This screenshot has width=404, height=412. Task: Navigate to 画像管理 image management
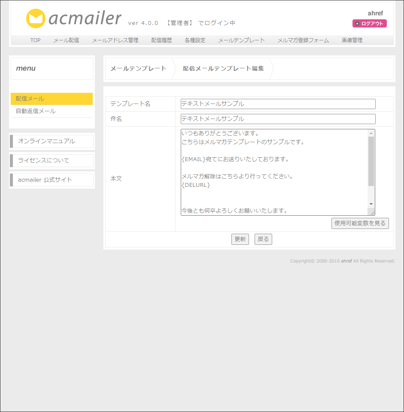tap(352, 40)
